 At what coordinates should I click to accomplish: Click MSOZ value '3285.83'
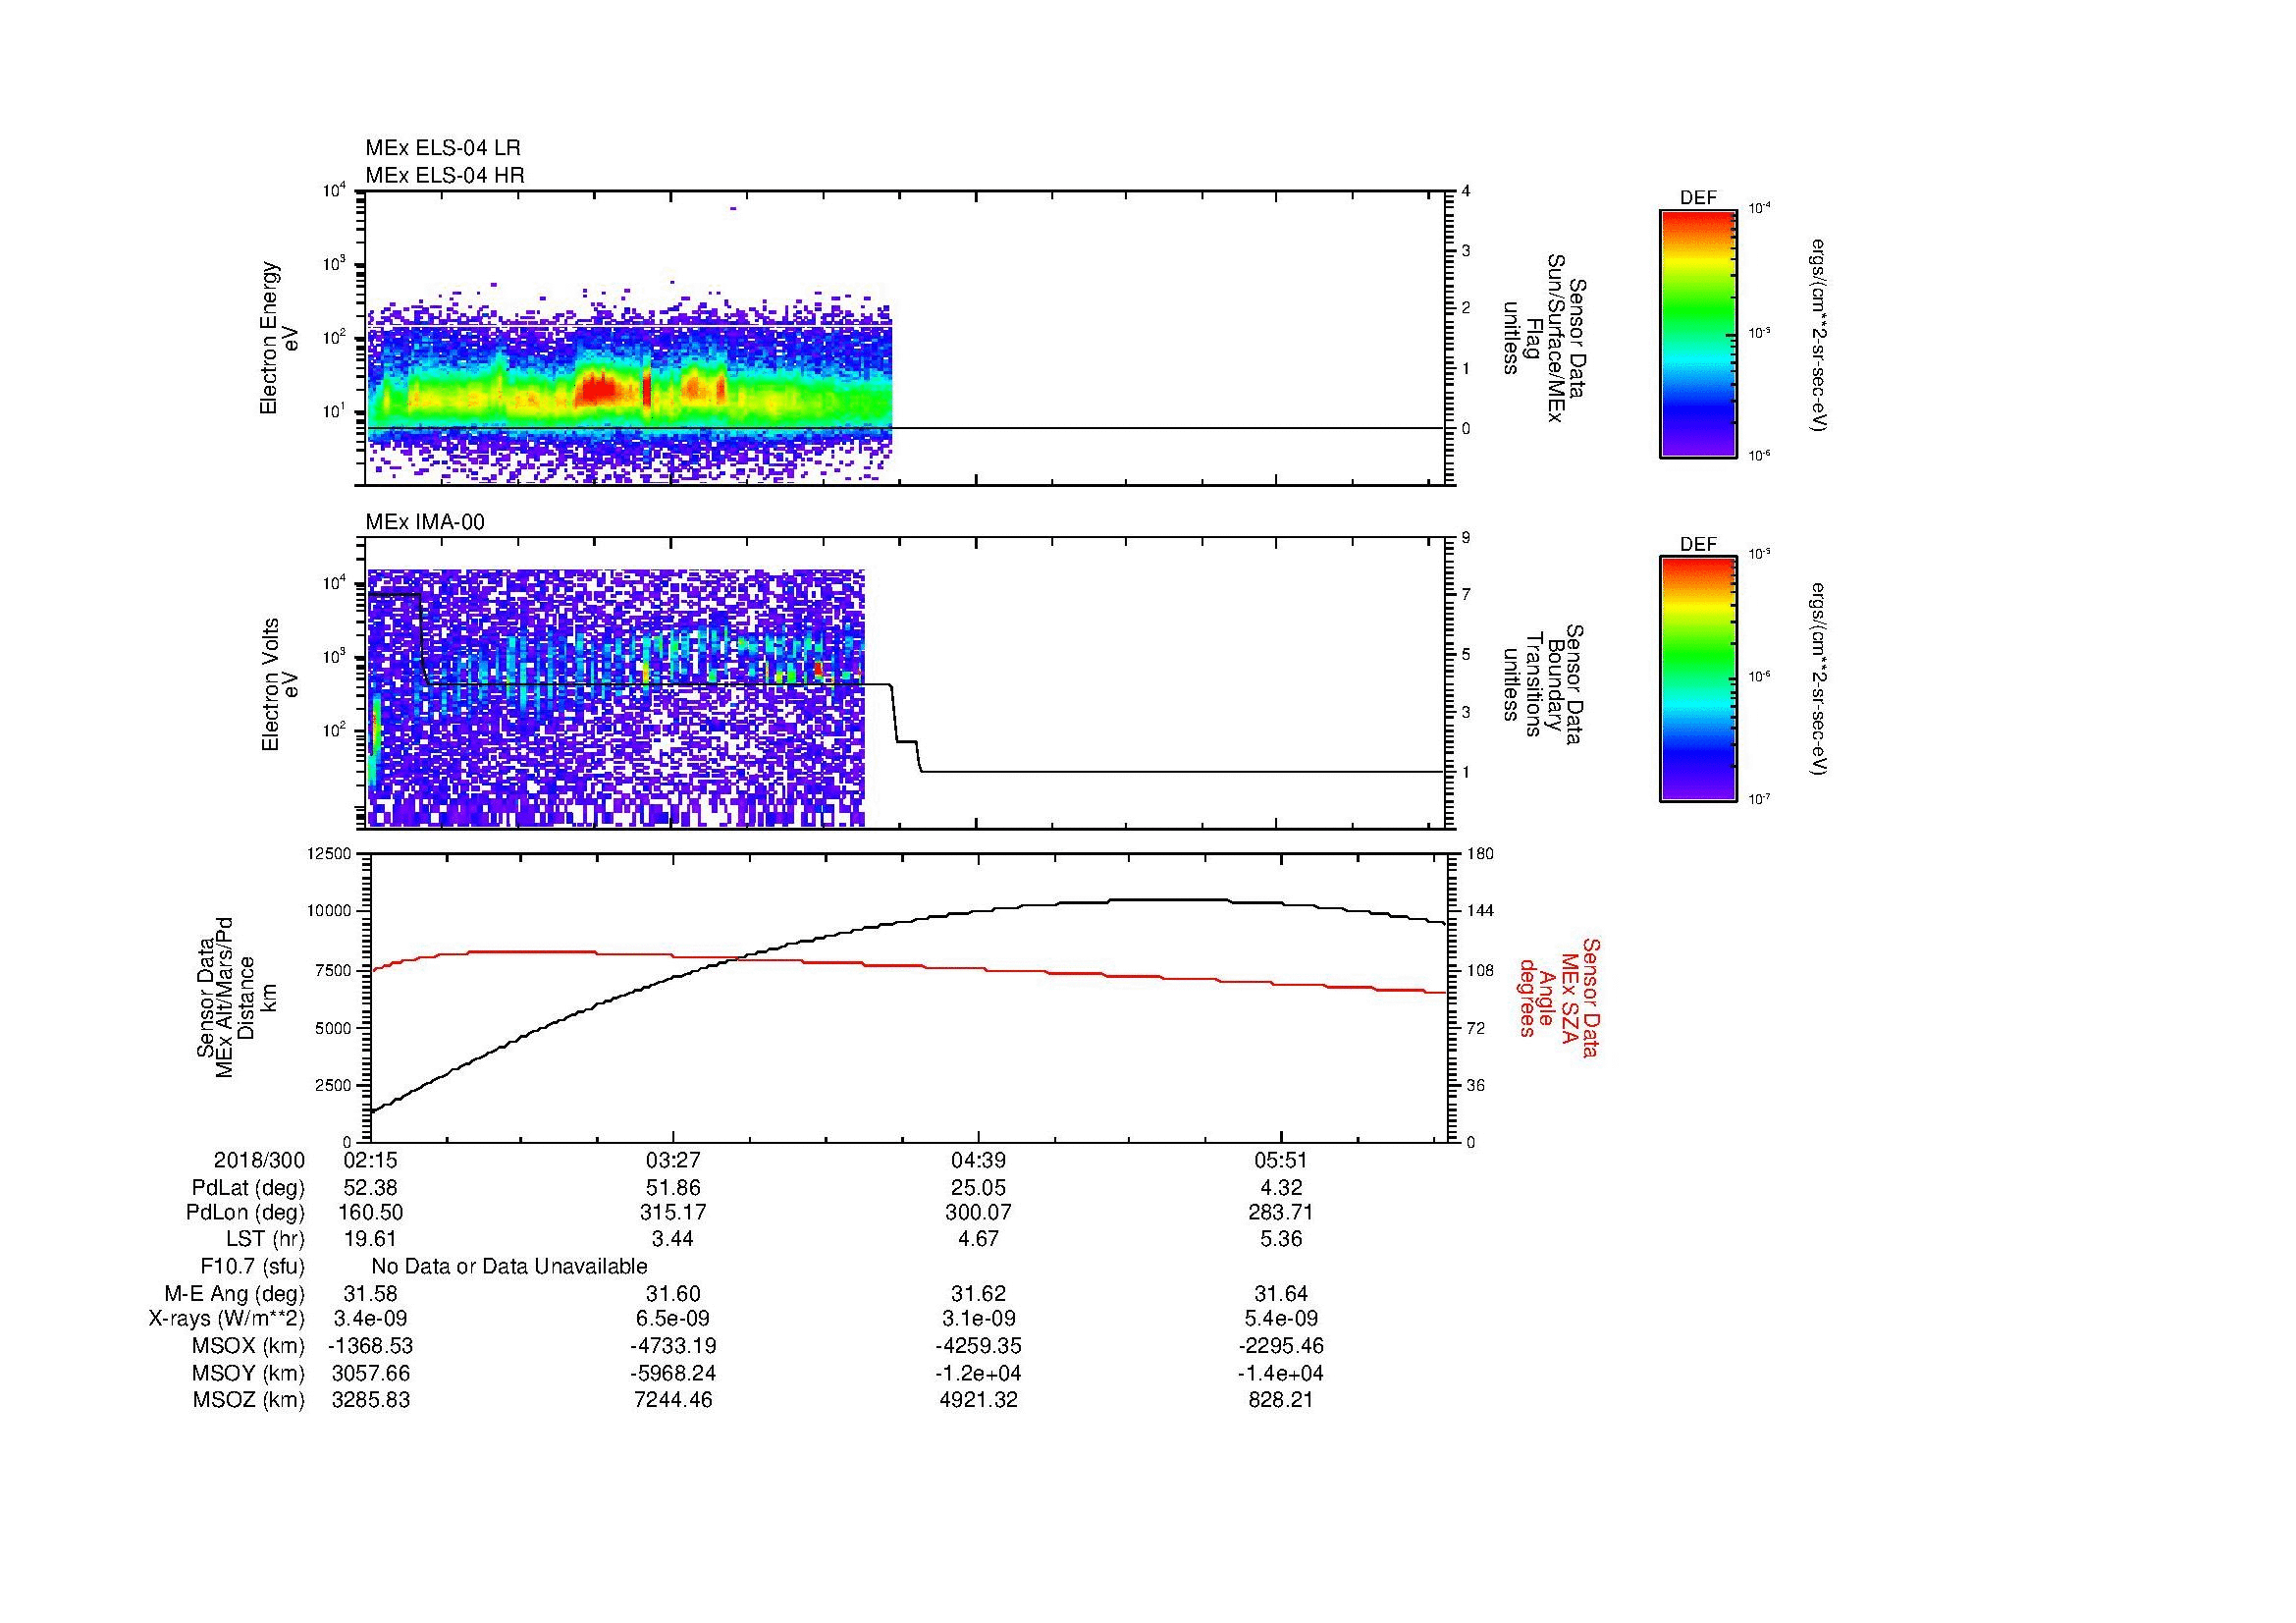coord(370,1400)
